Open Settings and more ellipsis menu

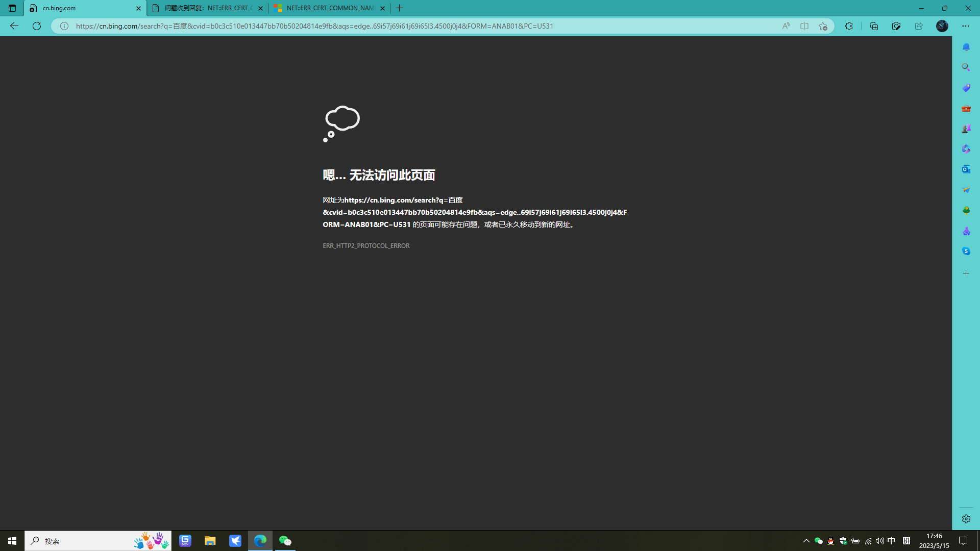tap(965, 26)
